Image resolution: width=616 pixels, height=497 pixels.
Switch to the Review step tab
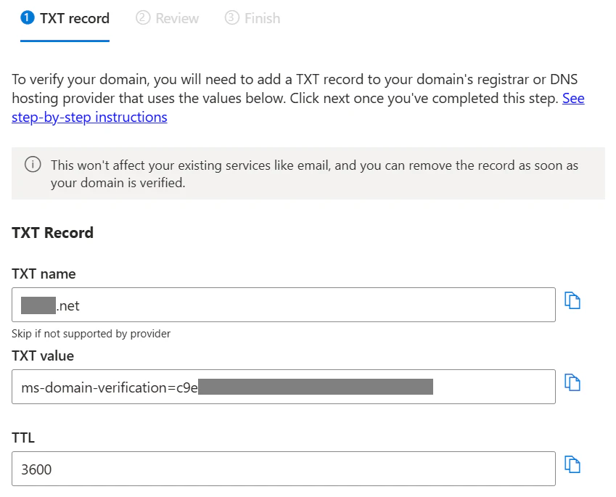tap(177, 18)
